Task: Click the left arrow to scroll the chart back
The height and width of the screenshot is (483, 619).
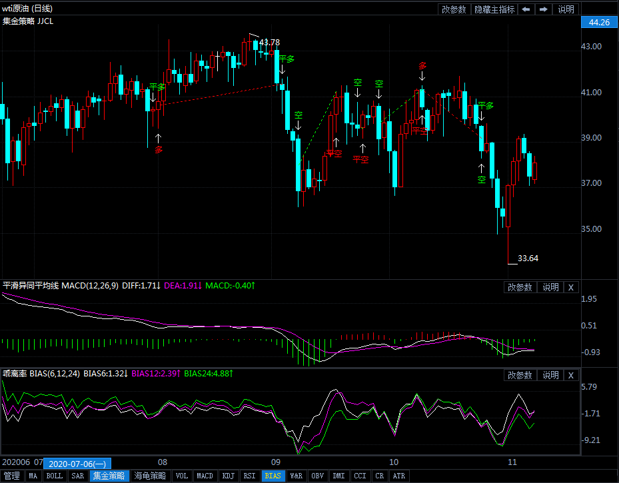Action: pos(526,9)
